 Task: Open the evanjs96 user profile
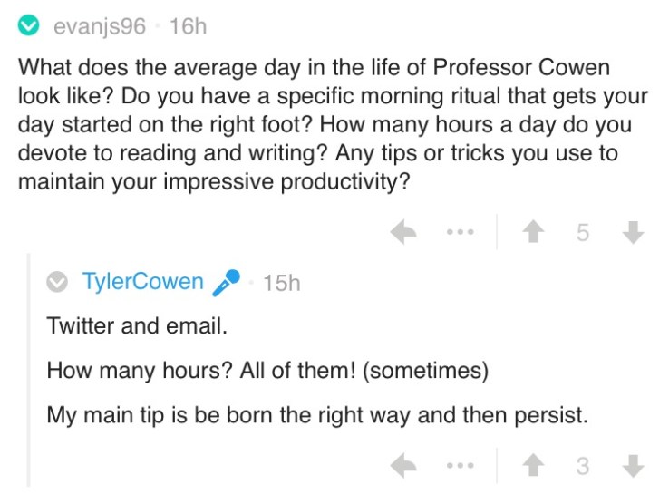(100, 26)
